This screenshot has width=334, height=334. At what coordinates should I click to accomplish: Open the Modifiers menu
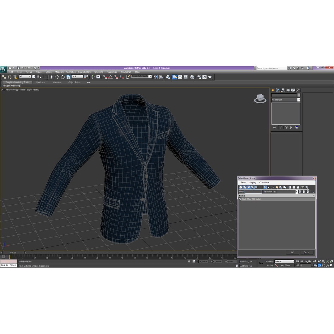pos(59,72)
